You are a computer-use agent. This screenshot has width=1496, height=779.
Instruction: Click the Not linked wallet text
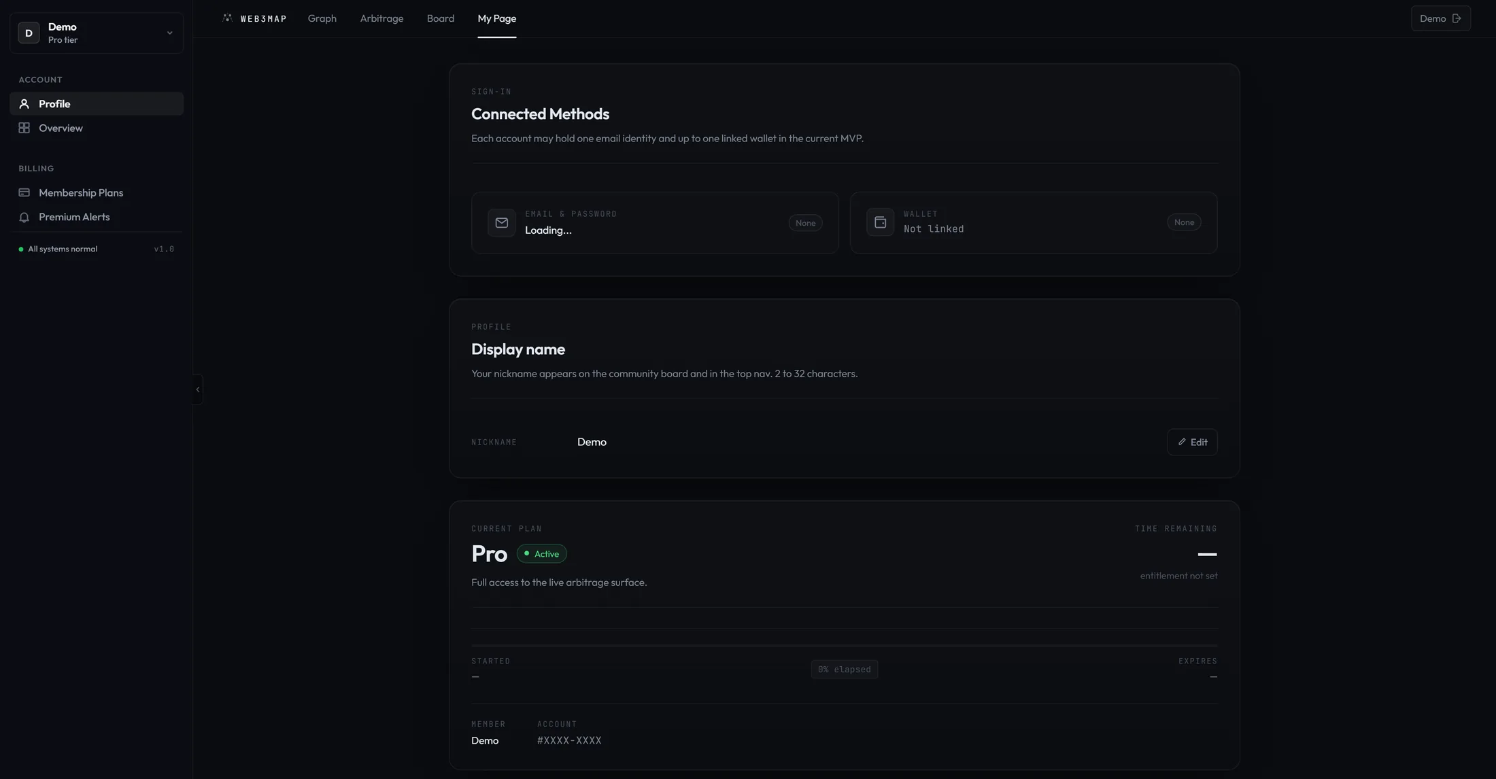(x=934, y=229)
